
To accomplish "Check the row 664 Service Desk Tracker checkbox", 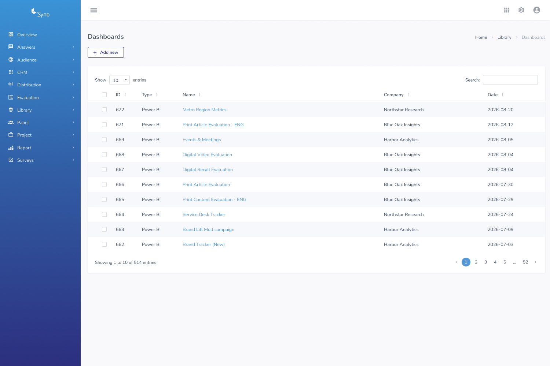I will (104, 214).
